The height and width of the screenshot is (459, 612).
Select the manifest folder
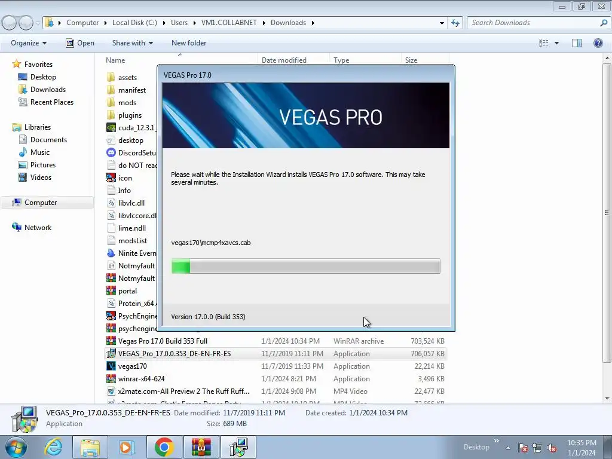coord(132,90)
